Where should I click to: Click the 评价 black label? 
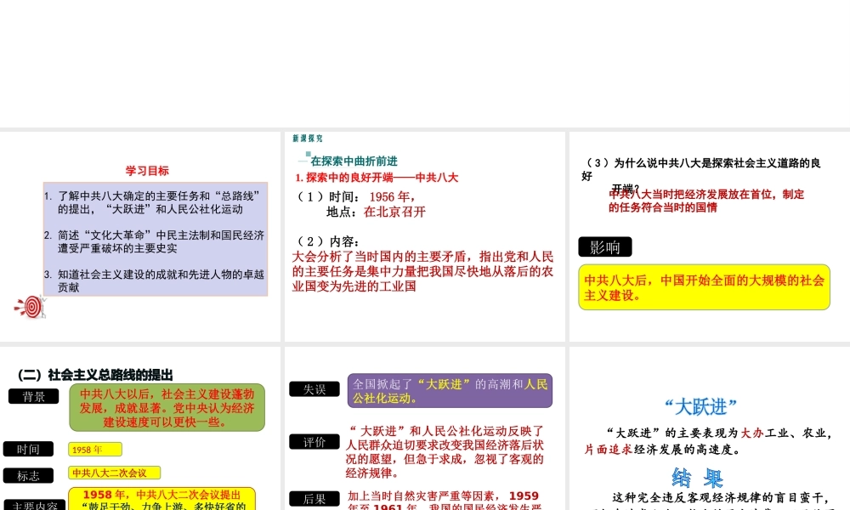click(314, 442)
